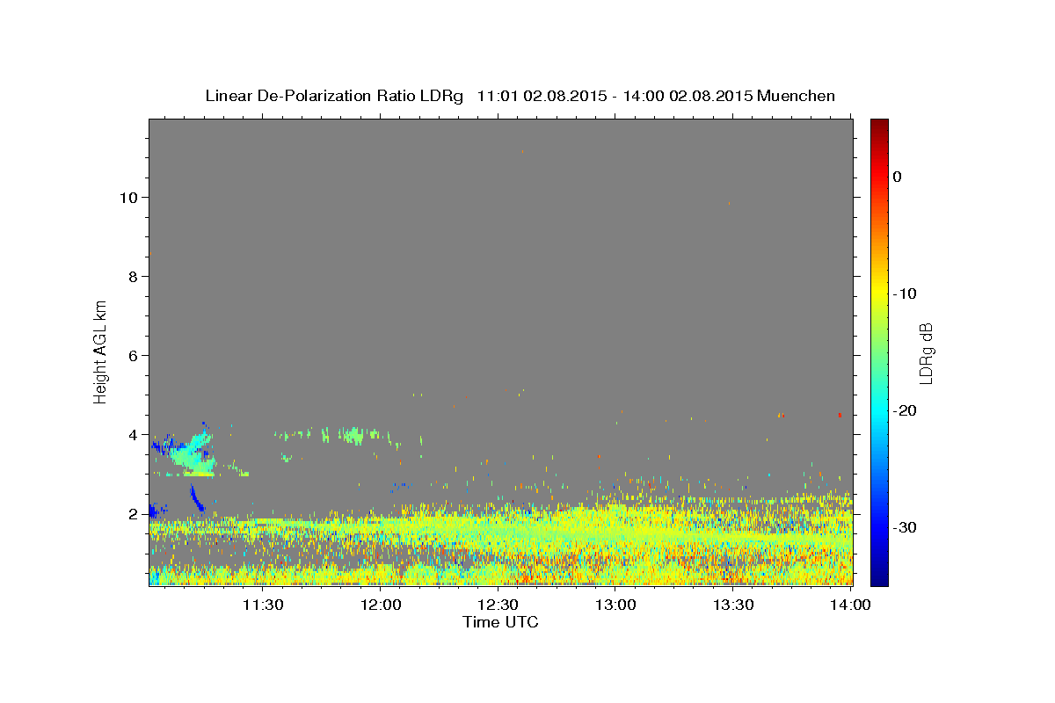Click the height tick label 4
This screenshot has width=1055, height=703.
(x=132, y=434)
